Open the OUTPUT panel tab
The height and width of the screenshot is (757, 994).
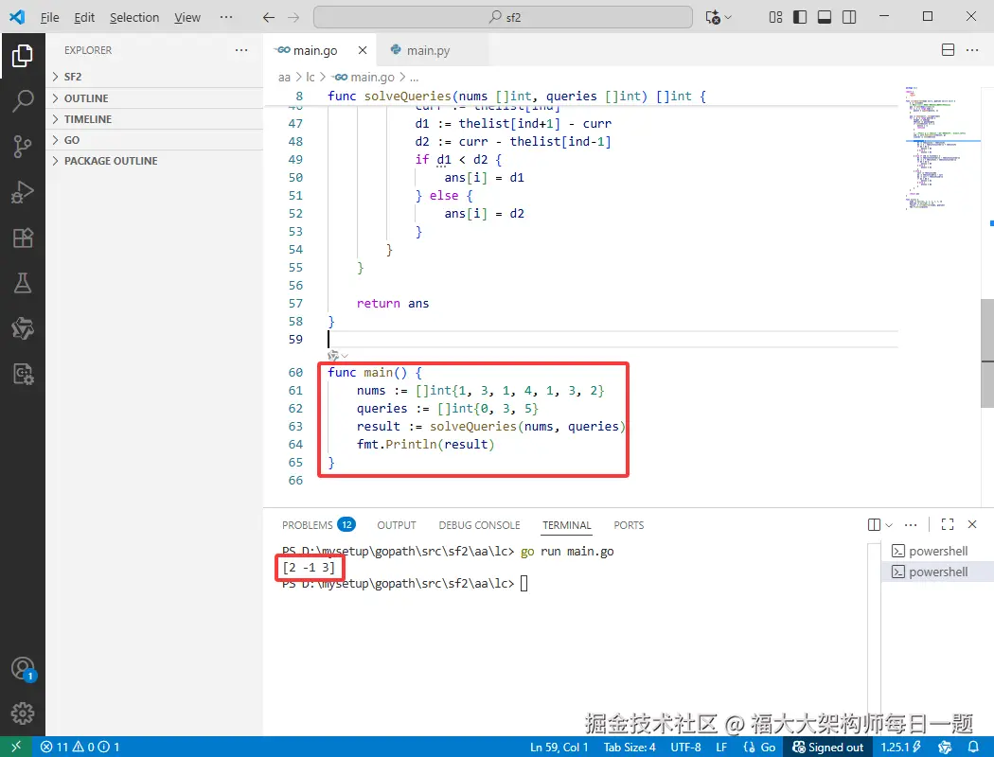(397, 525)
